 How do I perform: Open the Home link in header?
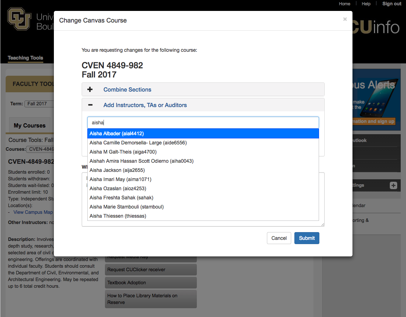[344, 4]
